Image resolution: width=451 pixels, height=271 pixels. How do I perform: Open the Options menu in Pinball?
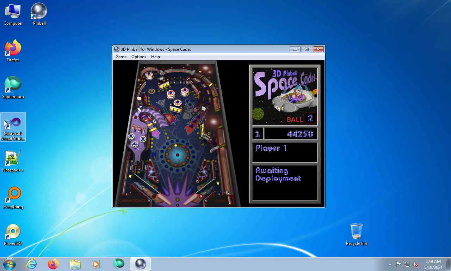139,57
